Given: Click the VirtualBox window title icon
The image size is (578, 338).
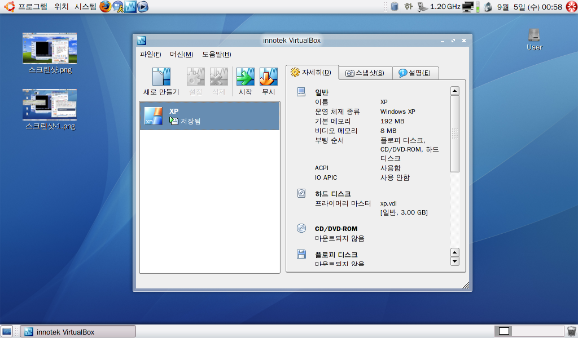Looking at the screenshot, I should pyautogui.click(x=142, y=41).
